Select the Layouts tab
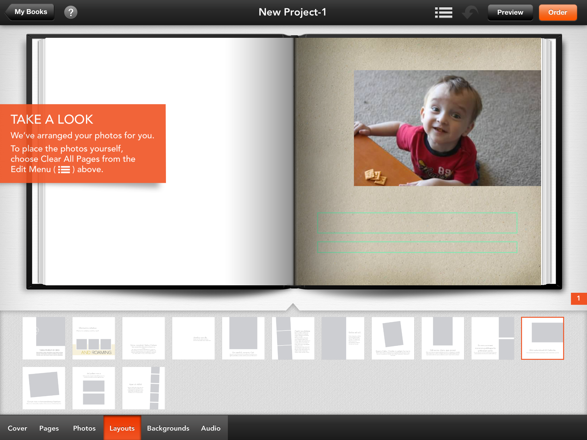 point(122,428)
